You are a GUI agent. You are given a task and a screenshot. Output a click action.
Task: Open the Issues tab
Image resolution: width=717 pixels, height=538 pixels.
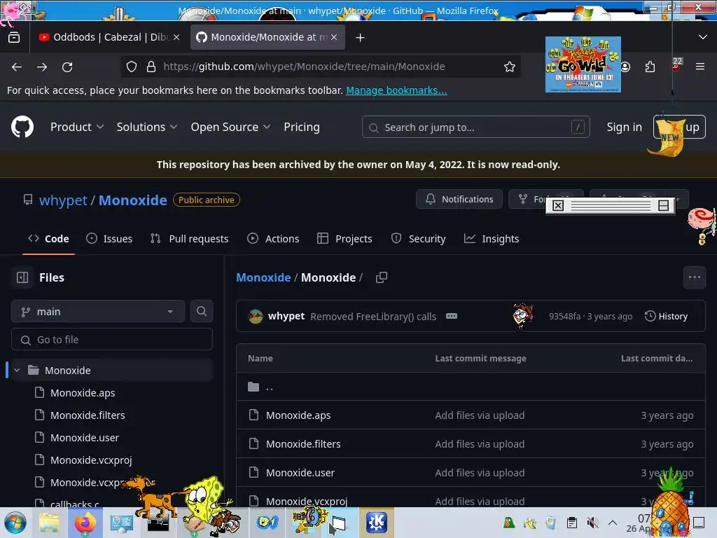(109, 238)
